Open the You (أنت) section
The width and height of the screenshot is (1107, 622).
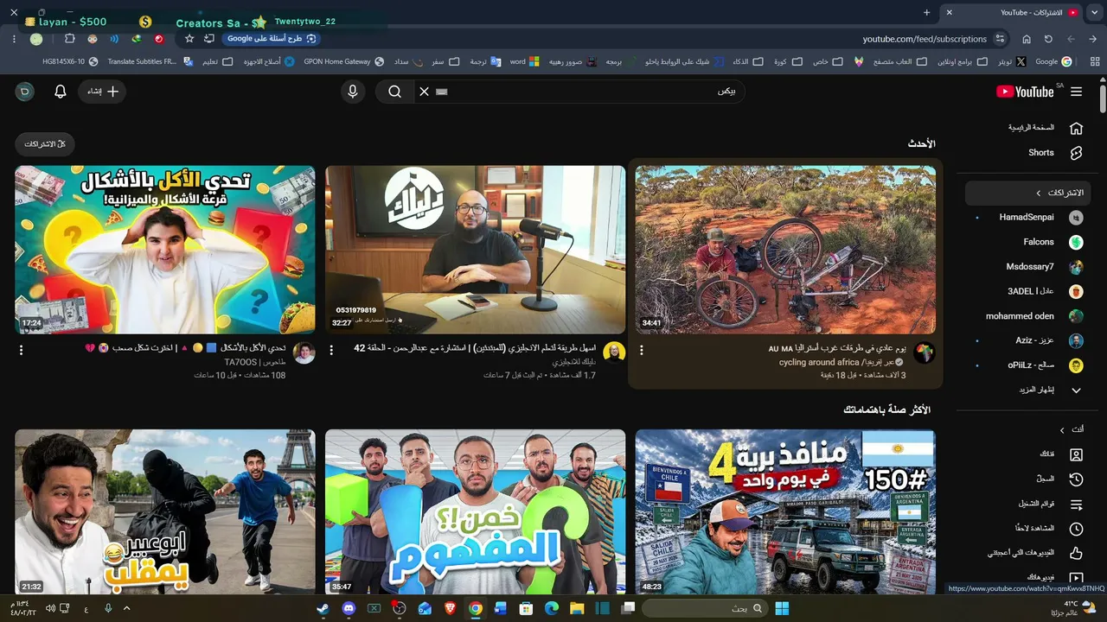point(1028,429)
